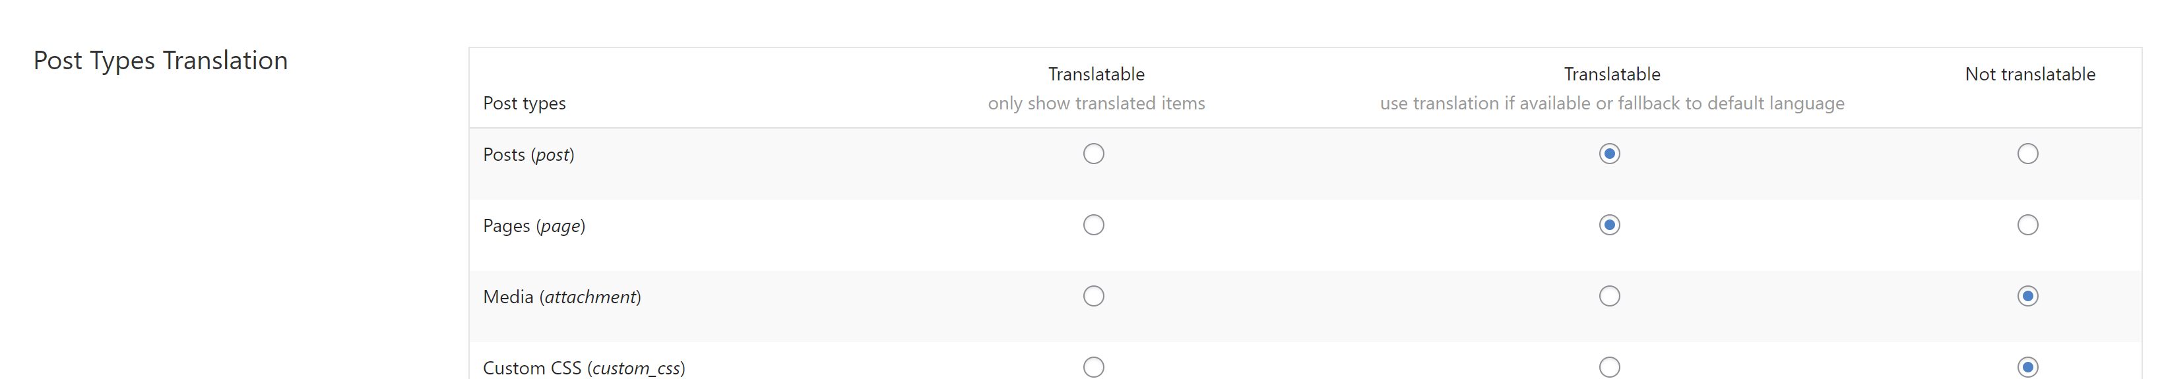
Task: Click the Media (attachment) row label
Action: (x=561, y=297)
